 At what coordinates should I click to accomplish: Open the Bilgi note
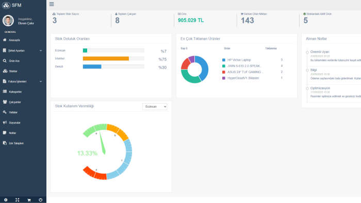click(x=314, y=70)
